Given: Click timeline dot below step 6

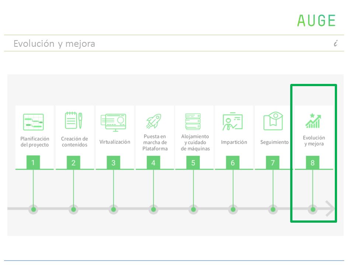Looking at the screenshot, I should point(233,209).
